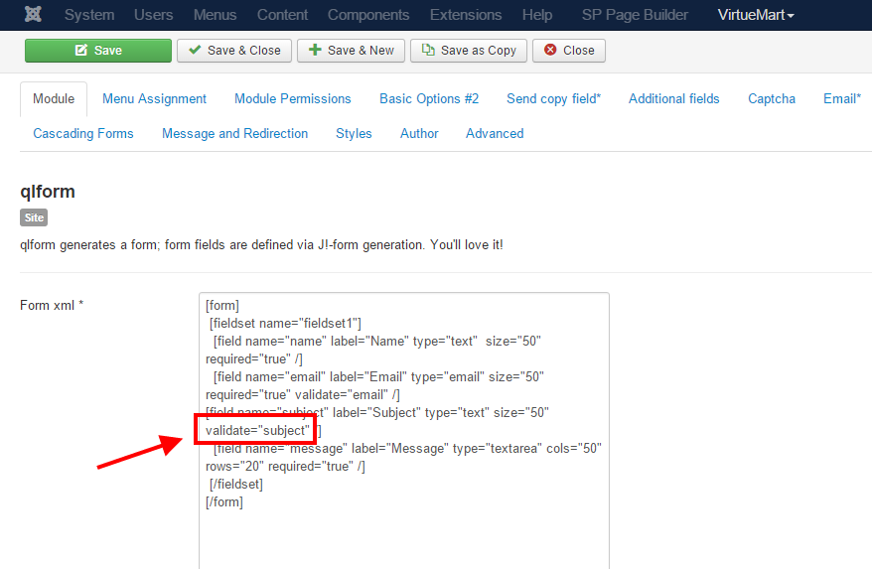The image size is (872, 569).
Task: Switch to the Styles tab
Action: coord(354,134)
